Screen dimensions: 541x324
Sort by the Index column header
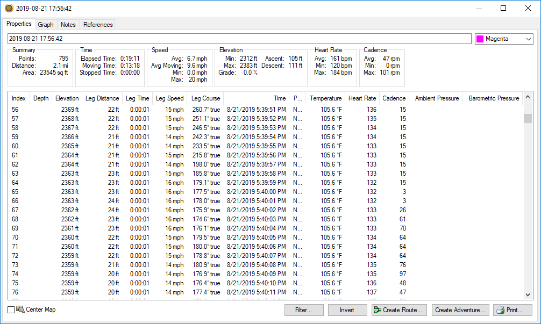19,98
